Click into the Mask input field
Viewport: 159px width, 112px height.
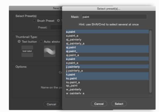pos(114,17)
